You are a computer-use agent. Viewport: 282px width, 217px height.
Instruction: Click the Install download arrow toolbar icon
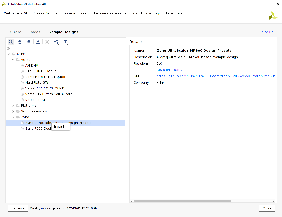click(38, 42)
